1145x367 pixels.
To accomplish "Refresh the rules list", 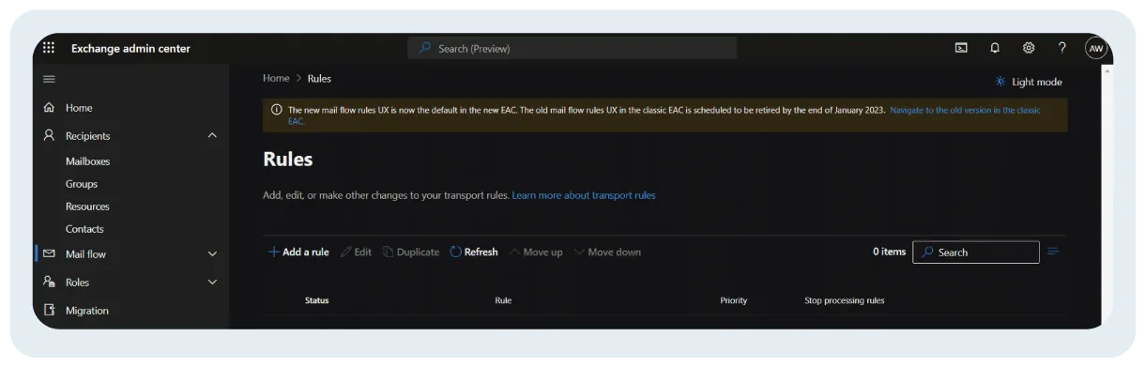I will [474, 252].
